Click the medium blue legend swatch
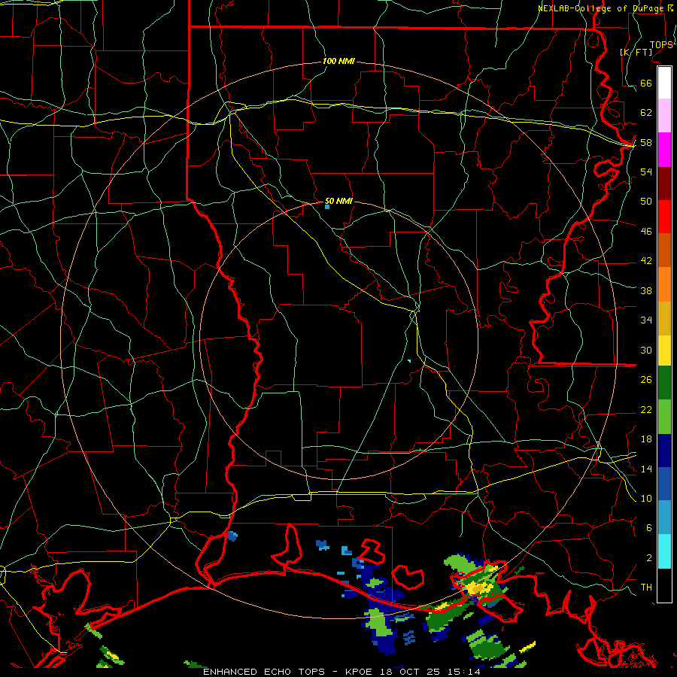 664,484
